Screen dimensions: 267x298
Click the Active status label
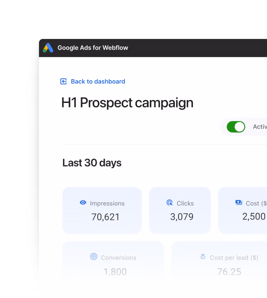(260, 127)
